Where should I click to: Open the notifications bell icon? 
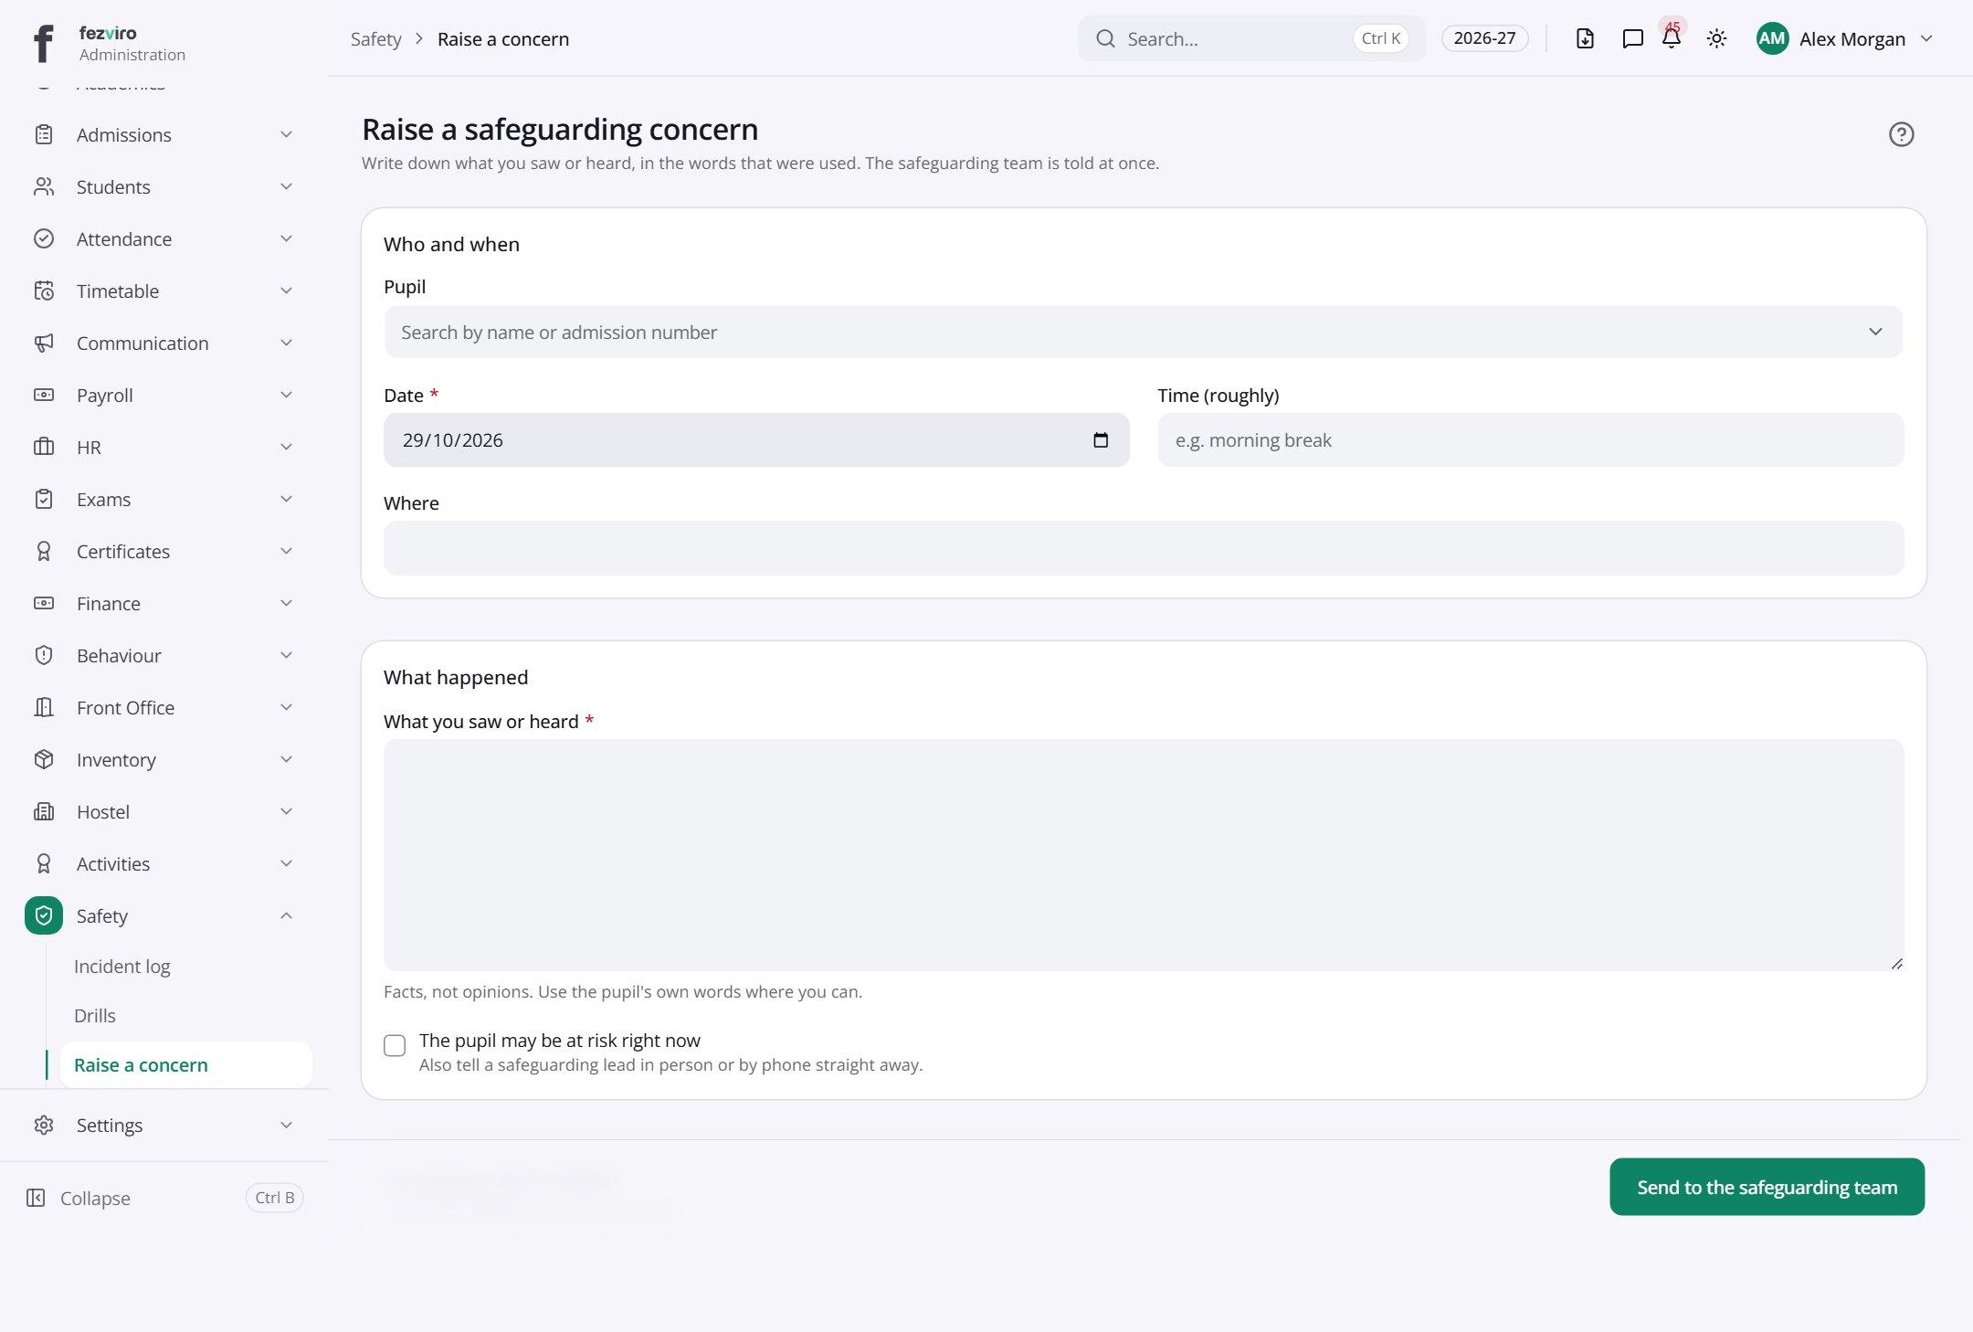(x=1672, y=38)
